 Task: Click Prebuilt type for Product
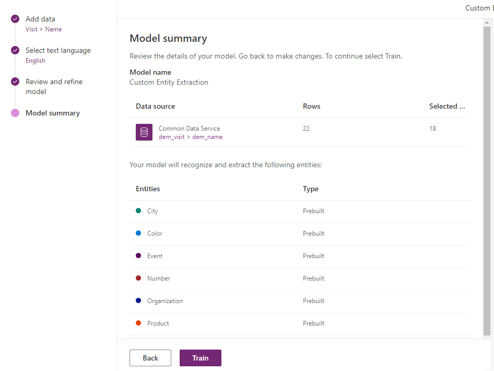tap(313, 323)
